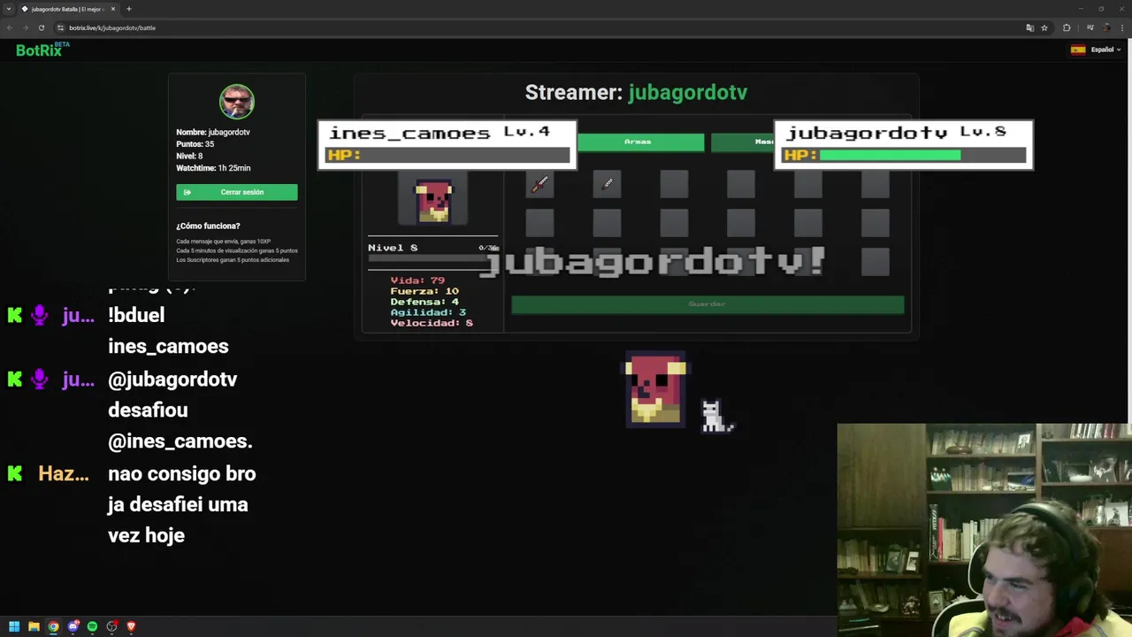Viewport: 1132px width, 637px height.
Task: Click the 'Watchtime: 1h 25min' text
Action: tap(213, 168)
